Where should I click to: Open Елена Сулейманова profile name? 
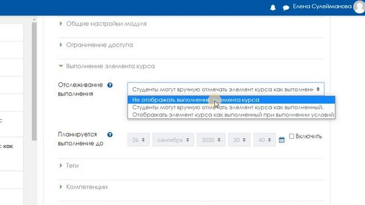[322, 6]
